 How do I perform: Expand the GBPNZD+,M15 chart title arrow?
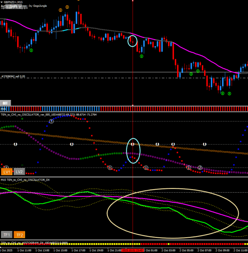point(2,2)
